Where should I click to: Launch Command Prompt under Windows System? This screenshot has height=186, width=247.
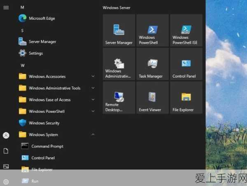point(56,146)
